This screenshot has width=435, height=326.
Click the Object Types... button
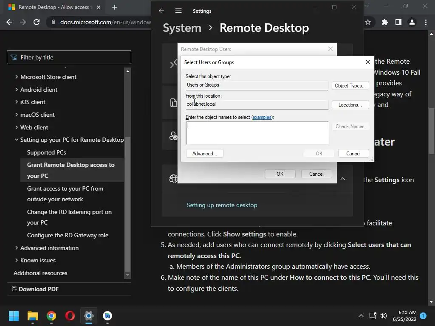coord(350,86)
